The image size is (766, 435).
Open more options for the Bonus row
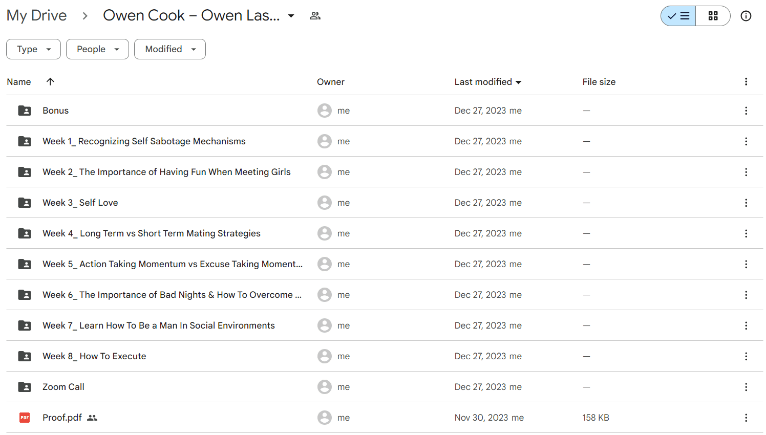pyautogui.click(x=746, y=111)
